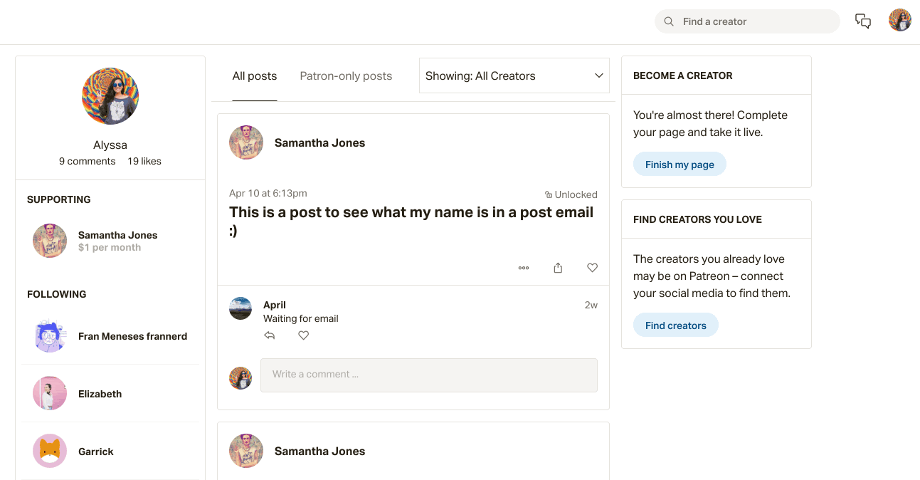Open Samantha Jones avatar in the Supporting list
Image resolution: width=920 pixels, height=480 pixels.
coord(50,241)
